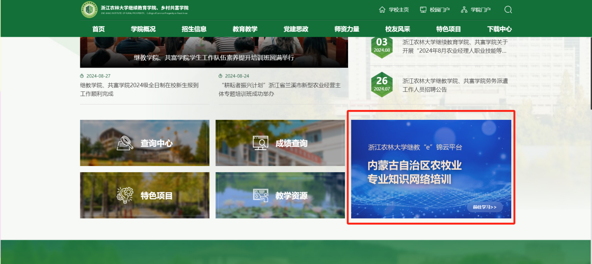Read the 2024级全日制在校新生报到 article
The image size is (592, 264).
[x=139, y=90]
